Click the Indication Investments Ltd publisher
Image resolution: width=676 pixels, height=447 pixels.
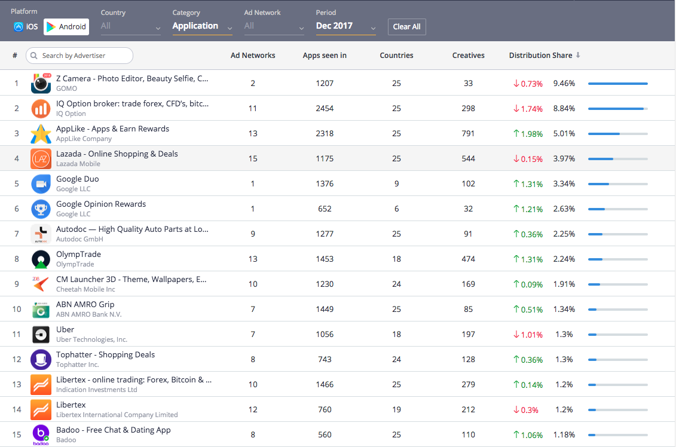tap(97, 390)
